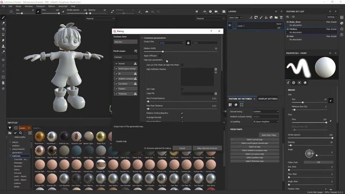Toggle the Position mesh map checkbox
This screenshot has height=194, width=345.
[x=116, y=88]
